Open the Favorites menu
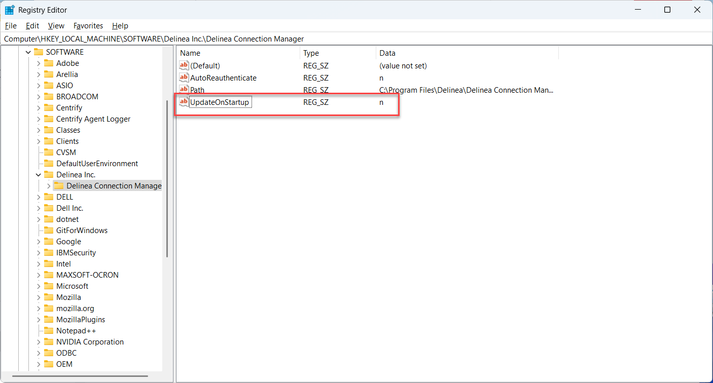This screenshot has height=383, width=713. tap(88, 26)
